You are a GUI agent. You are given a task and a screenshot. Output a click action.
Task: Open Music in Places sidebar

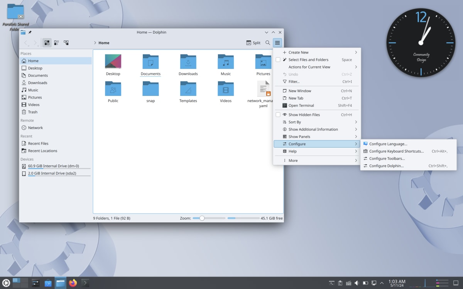tap(56, 90)
